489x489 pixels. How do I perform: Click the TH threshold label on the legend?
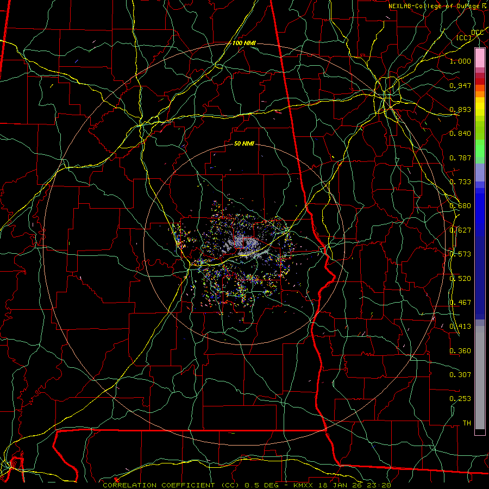pos(467,423)
